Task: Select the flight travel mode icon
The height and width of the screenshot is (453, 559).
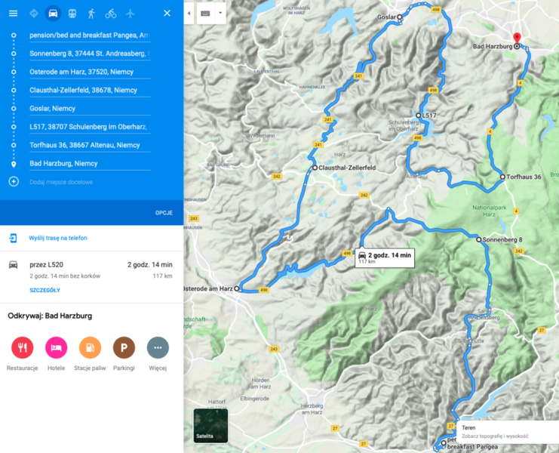Action: pos(131,14)
